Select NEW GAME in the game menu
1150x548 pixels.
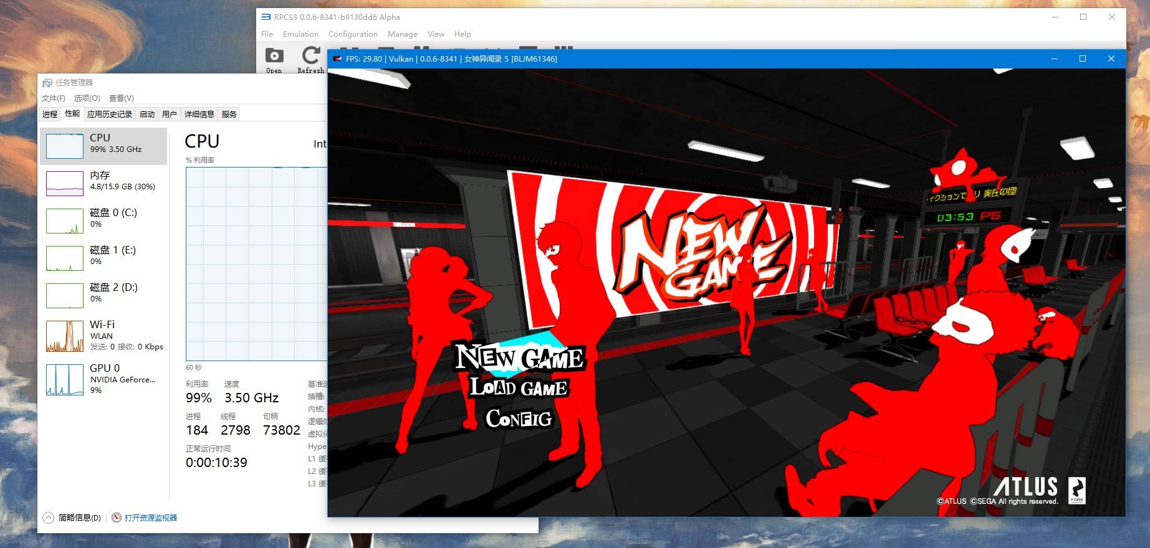click(520, 357)
